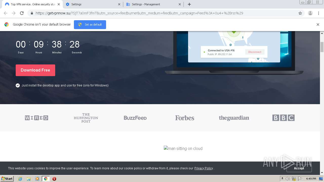Bookmark this page with the star icon
The image size is (324, 182).
300,13
